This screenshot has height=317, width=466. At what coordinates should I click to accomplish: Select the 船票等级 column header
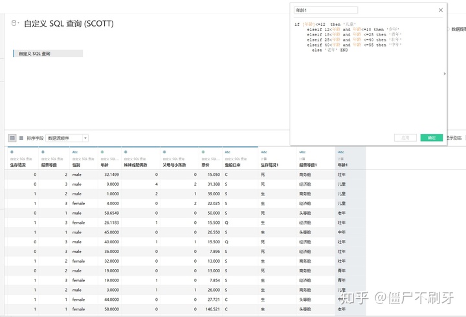[49, 165]
